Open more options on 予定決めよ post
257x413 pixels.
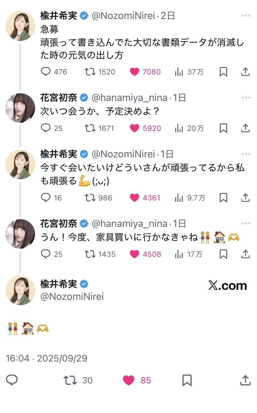pos(246,98)
